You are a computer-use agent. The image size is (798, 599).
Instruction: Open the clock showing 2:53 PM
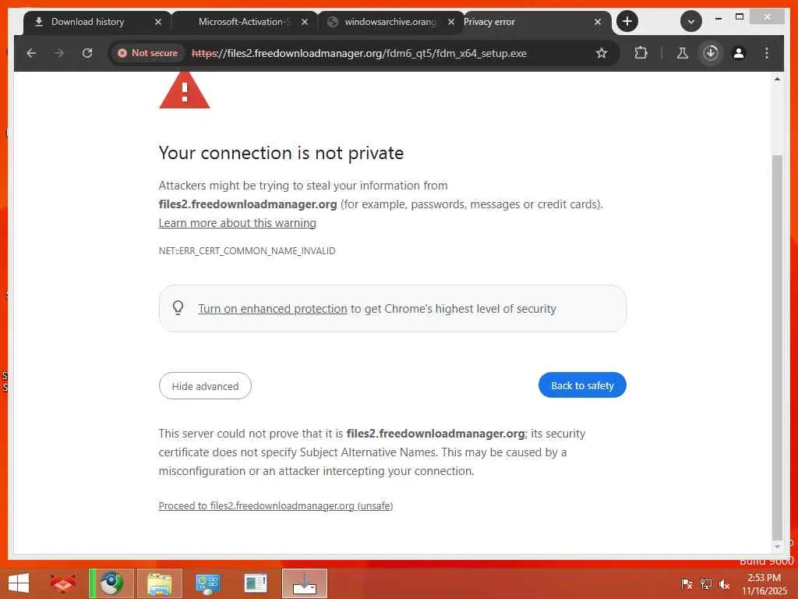tap(764, 583)
